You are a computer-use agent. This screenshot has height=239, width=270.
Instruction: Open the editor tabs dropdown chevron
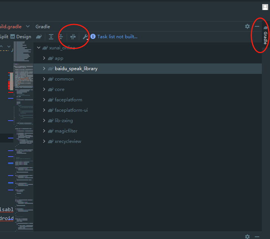[x=28, y=26]
